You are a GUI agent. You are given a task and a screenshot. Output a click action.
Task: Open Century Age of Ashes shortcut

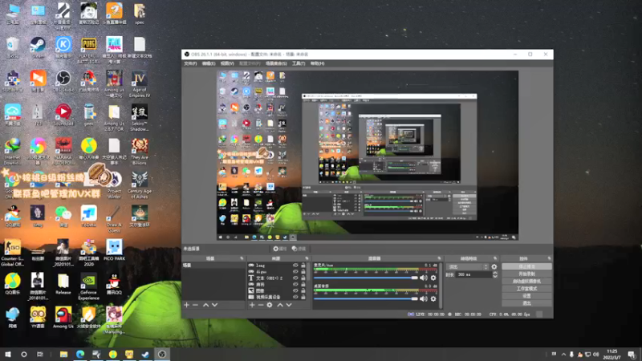[139, 185]
